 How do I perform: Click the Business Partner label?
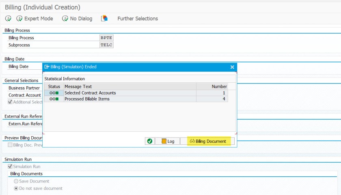point(24,88)
